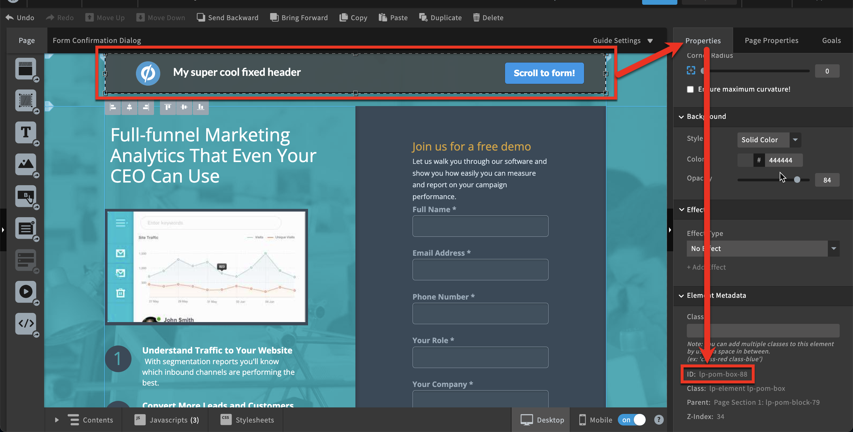The image size is (853, 432).
Task: Switch to Desktop view
Action: (x=542, y=420)
